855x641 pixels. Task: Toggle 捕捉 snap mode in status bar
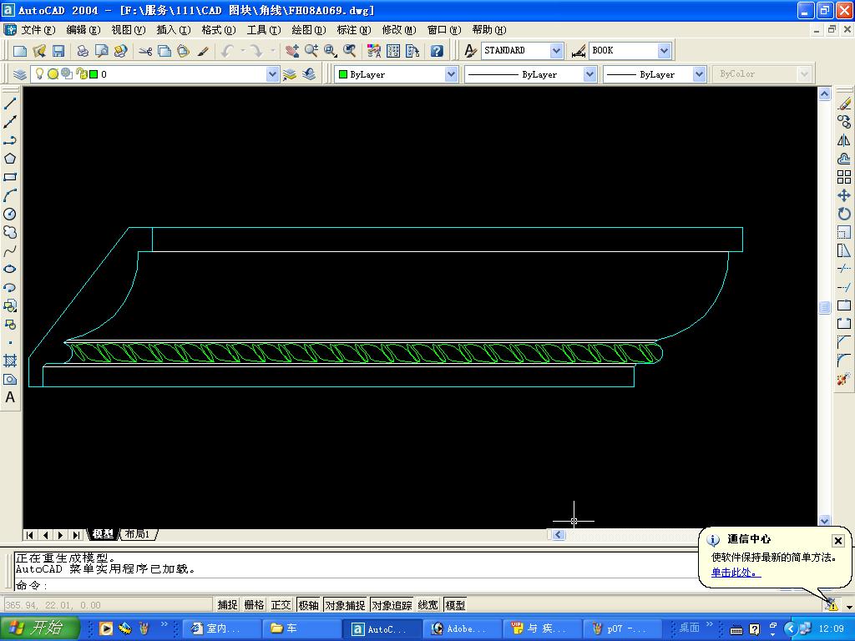227,605
